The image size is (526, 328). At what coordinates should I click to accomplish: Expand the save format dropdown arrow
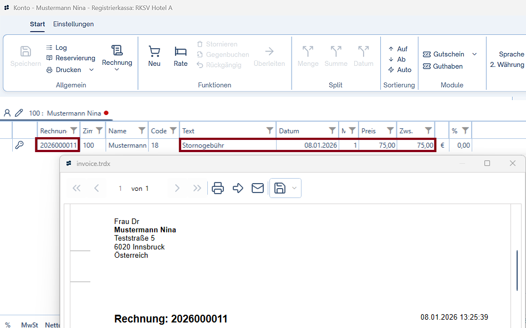[x=294, y=188]
